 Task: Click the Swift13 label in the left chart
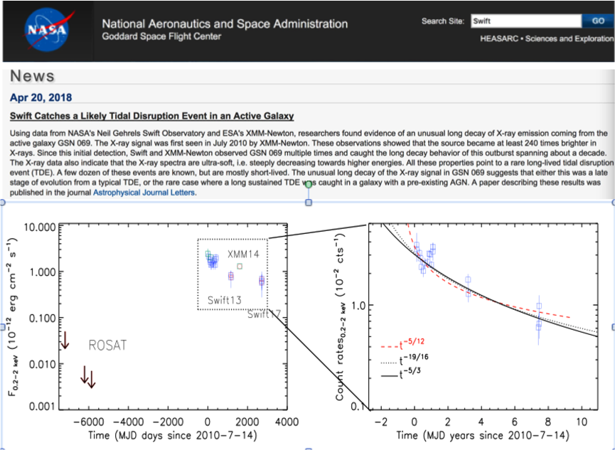tap(225, 301)
